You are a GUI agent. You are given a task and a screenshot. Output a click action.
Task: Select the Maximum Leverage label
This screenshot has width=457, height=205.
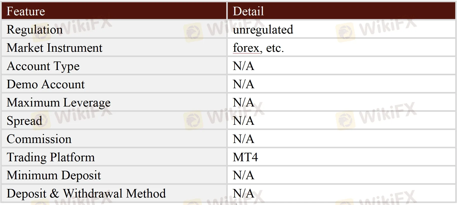(59, 102)
